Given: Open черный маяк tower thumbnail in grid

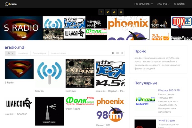Looking at the screenshot, I should pos(50,111).
